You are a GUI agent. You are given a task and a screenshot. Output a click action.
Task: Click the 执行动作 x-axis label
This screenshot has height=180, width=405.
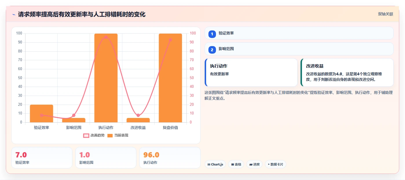click(106, 128)
